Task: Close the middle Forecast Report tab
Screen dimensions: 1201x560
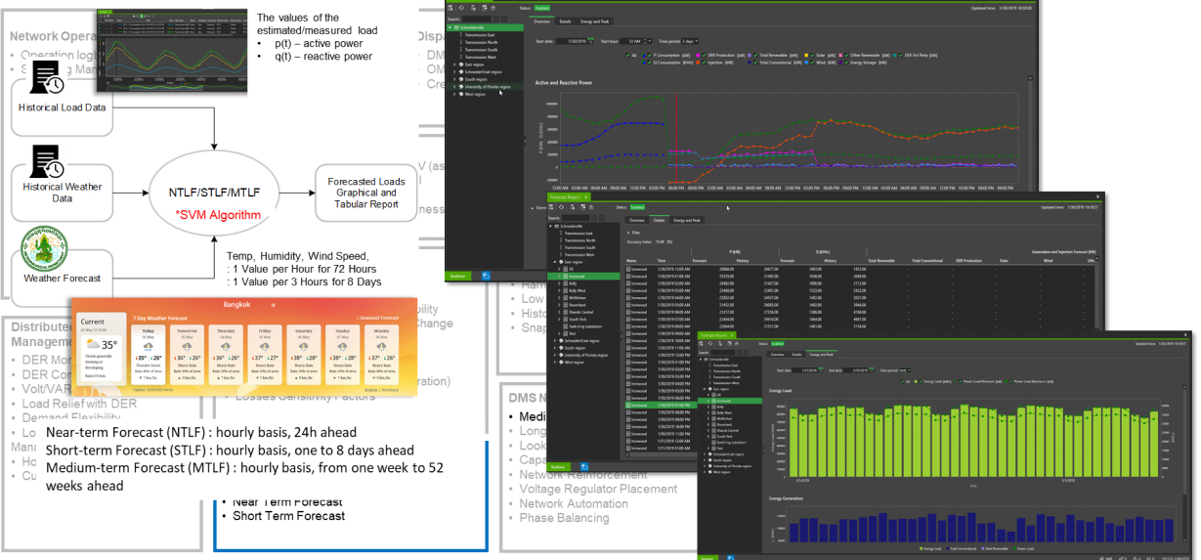Action: pos(586,197)
